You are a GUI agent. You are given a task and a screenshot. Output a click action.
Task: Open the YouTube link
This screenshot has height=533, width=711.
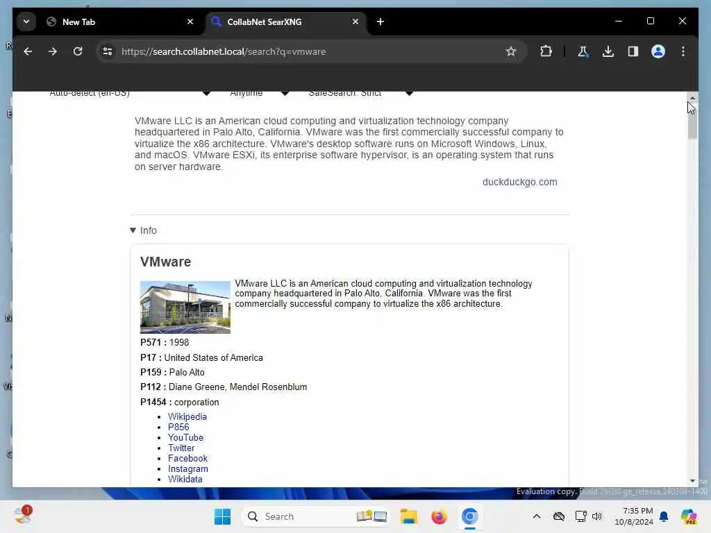[x=185, y=437]
